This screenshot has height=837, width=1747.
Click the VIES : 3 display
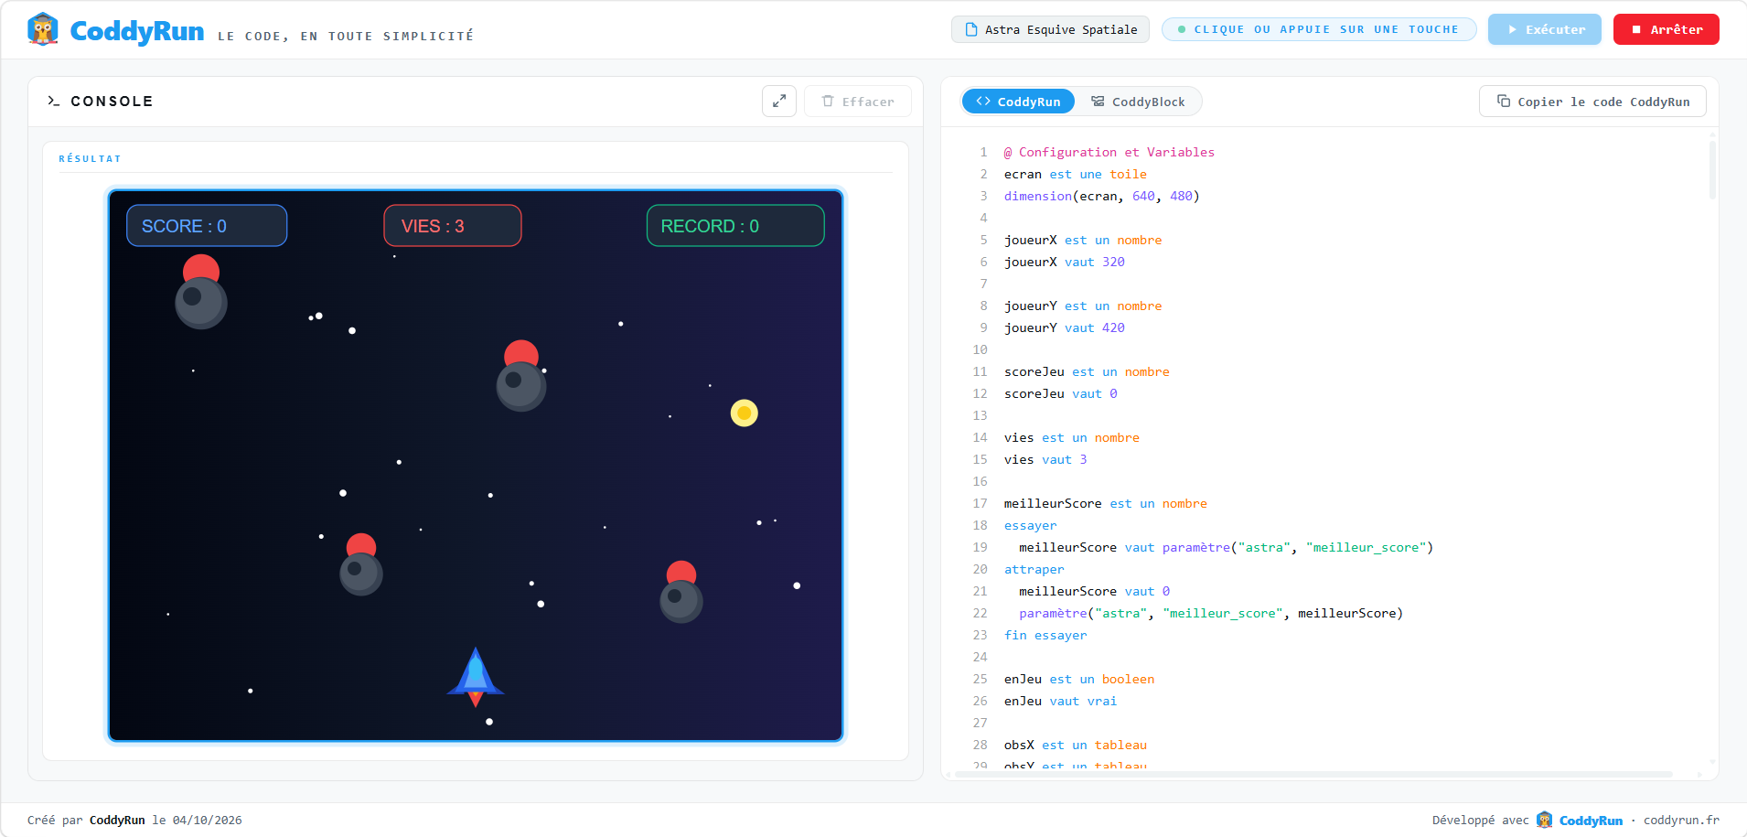[x=453, y=226]
